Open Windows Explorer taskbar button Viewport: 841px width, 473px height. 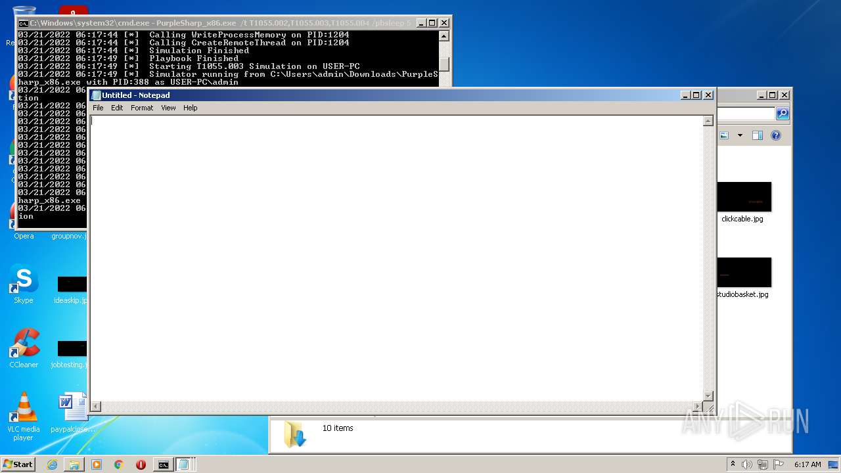click(x=74, y=464)
